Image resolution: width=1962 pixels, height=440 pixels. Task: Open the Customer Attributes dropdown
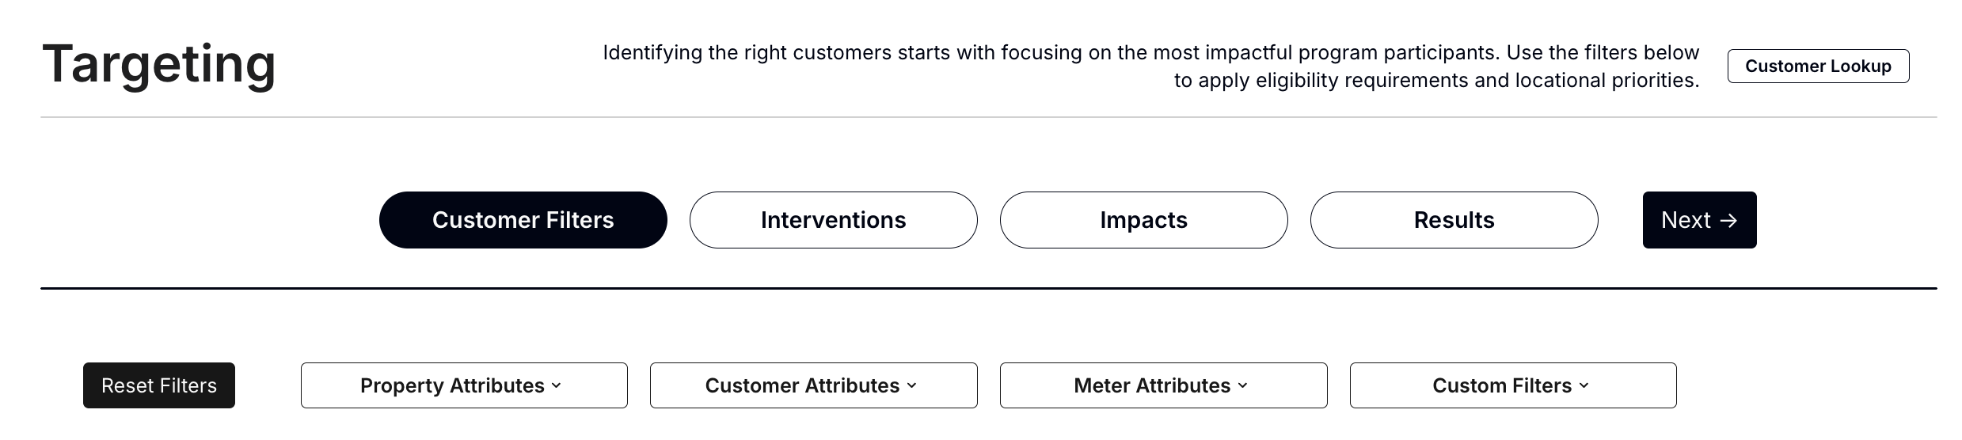coord(813,385)
